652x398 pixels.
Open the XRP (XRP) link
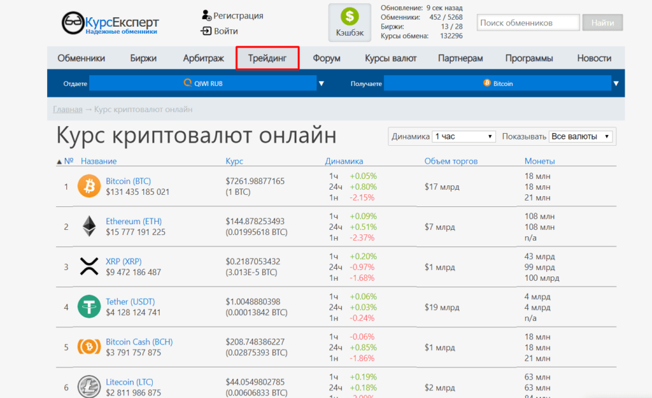pyautogui.click(x=124, y=262)
